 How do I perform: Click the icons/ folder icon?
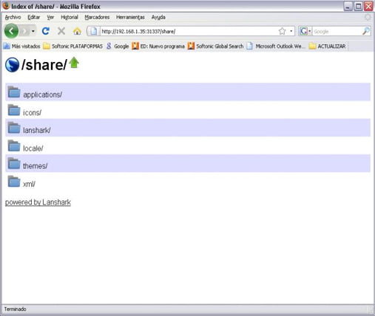(14, 110)
